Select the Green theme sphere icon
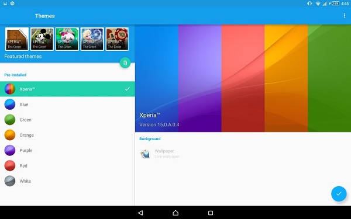 click(10, 120)
